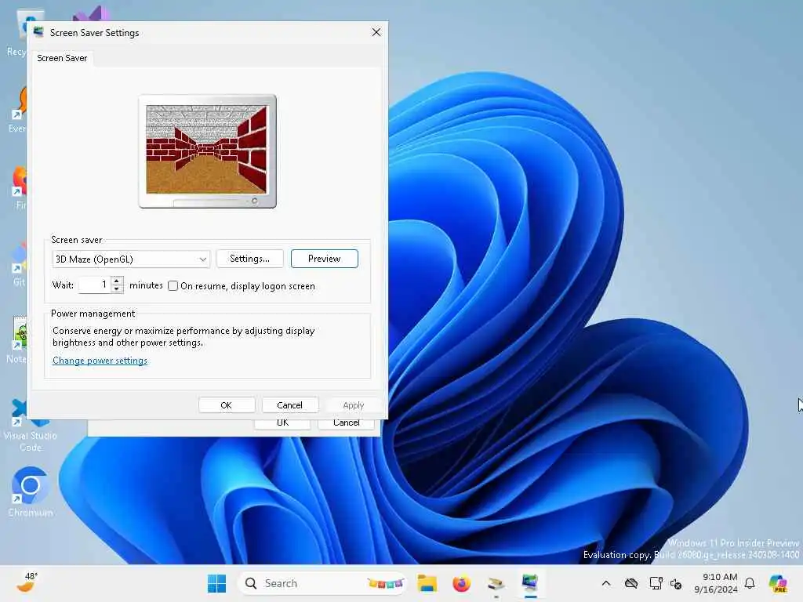Open the screen saver dropdown list

(131, 259)
